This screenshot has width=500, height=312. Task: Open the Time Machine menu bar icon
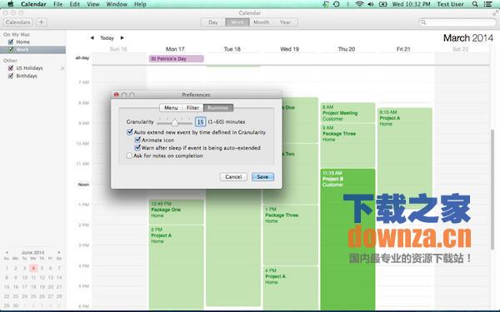tap(337, 4)
